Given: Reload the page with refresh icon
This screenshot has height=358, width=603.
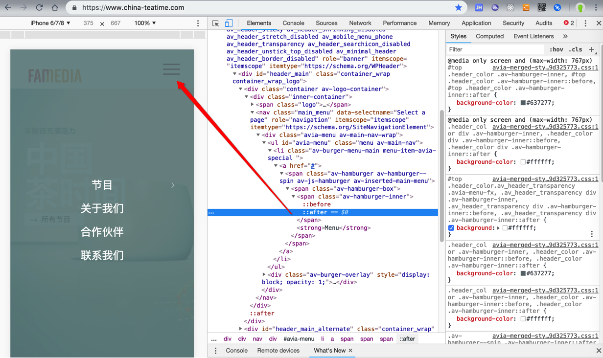Looking at the screenshot, I should pyautogui.click(x=39, y=8).
